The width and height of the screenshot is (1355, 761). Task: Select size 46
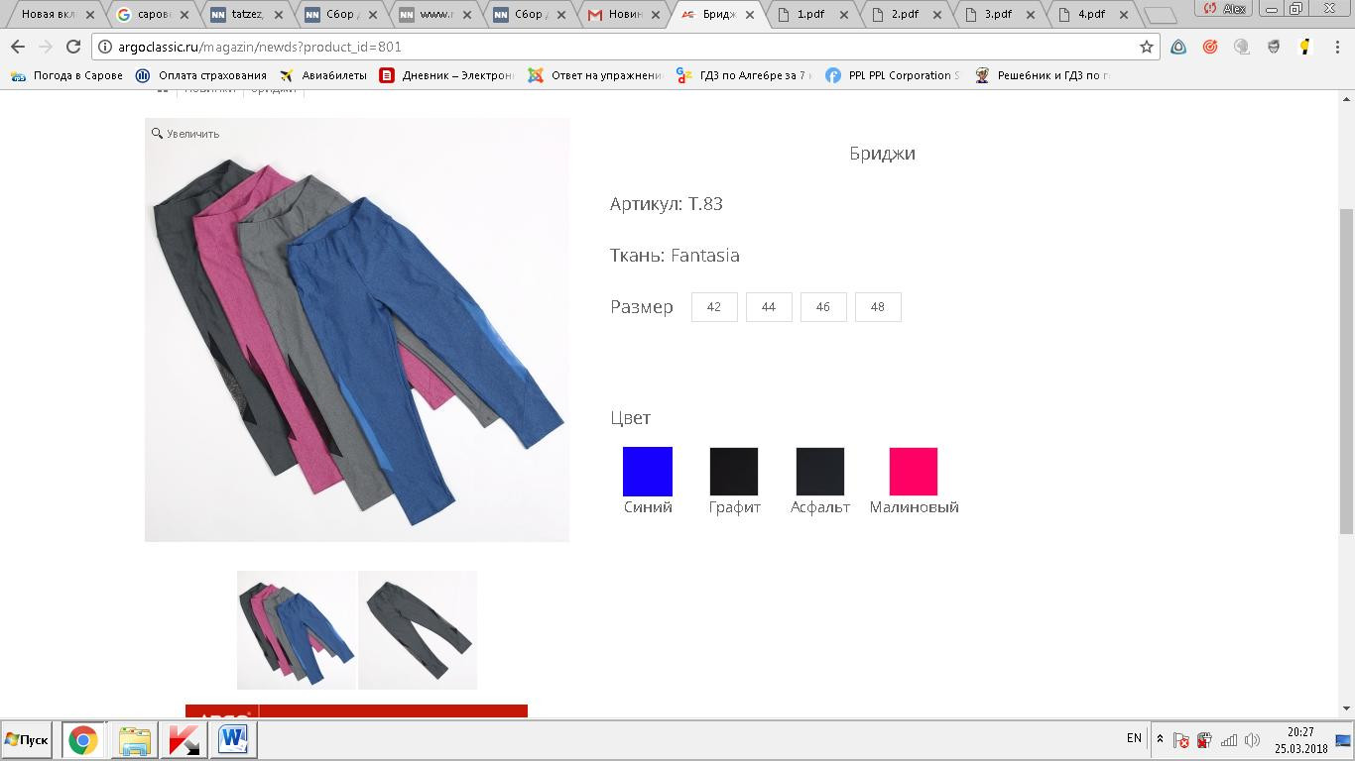823,307
